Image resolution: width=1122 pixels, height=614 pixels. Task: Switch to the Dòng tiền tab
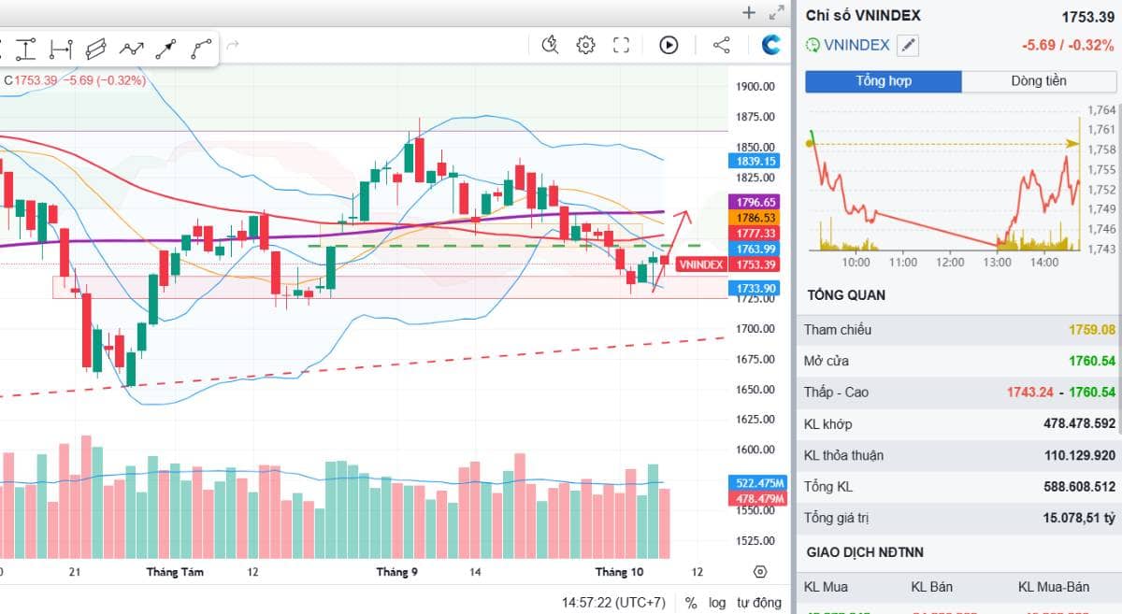1039,81
